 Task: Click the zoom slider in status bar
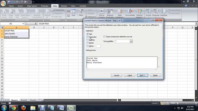[187, 103]
